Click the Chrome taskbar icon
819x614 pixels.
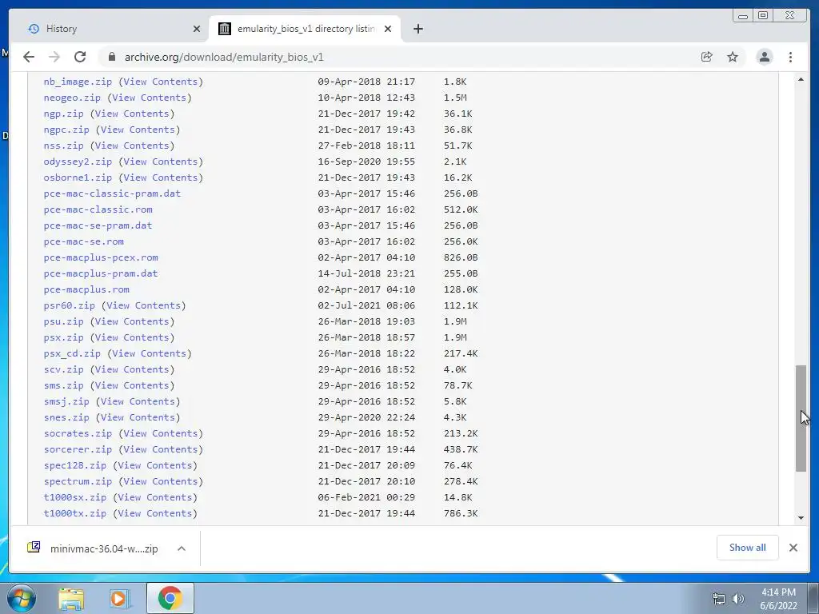tap(170, 598)
